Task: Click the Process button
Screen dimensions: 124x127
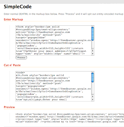Action: tap(21, 57)
